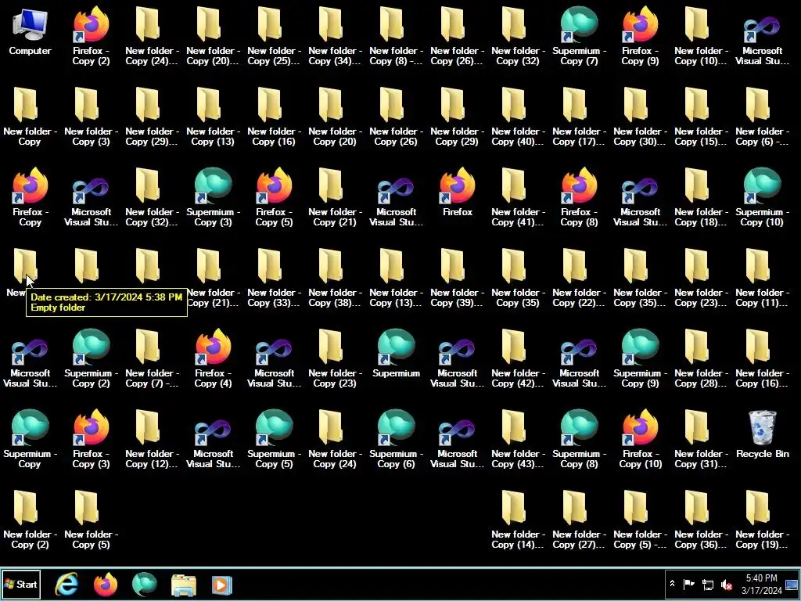Select the New folder - Copy (42) folder

pos(518,360)
